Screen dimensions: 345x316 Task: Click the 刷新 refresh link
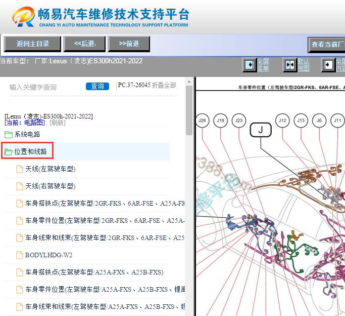click(x=58, y=123)
